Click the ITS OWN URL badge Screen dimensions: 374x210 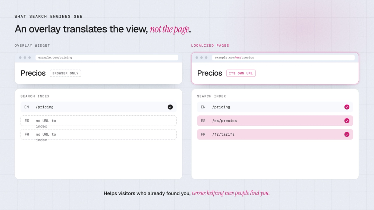tap(241, 73)
